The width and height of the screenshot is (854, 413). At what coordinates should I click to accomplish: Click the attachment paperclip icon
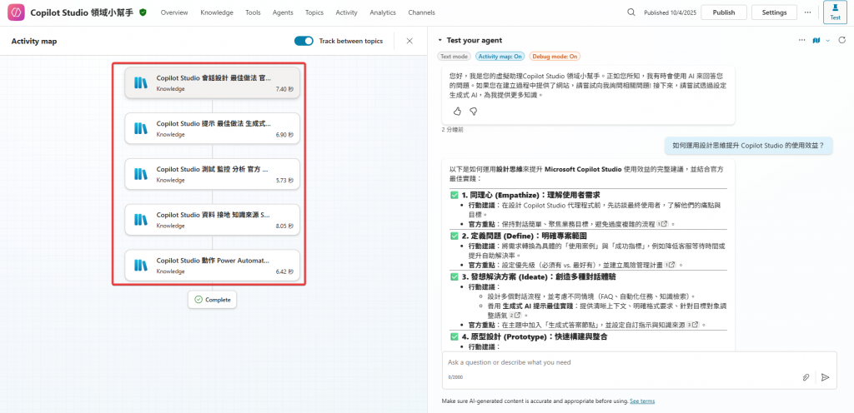806,377
